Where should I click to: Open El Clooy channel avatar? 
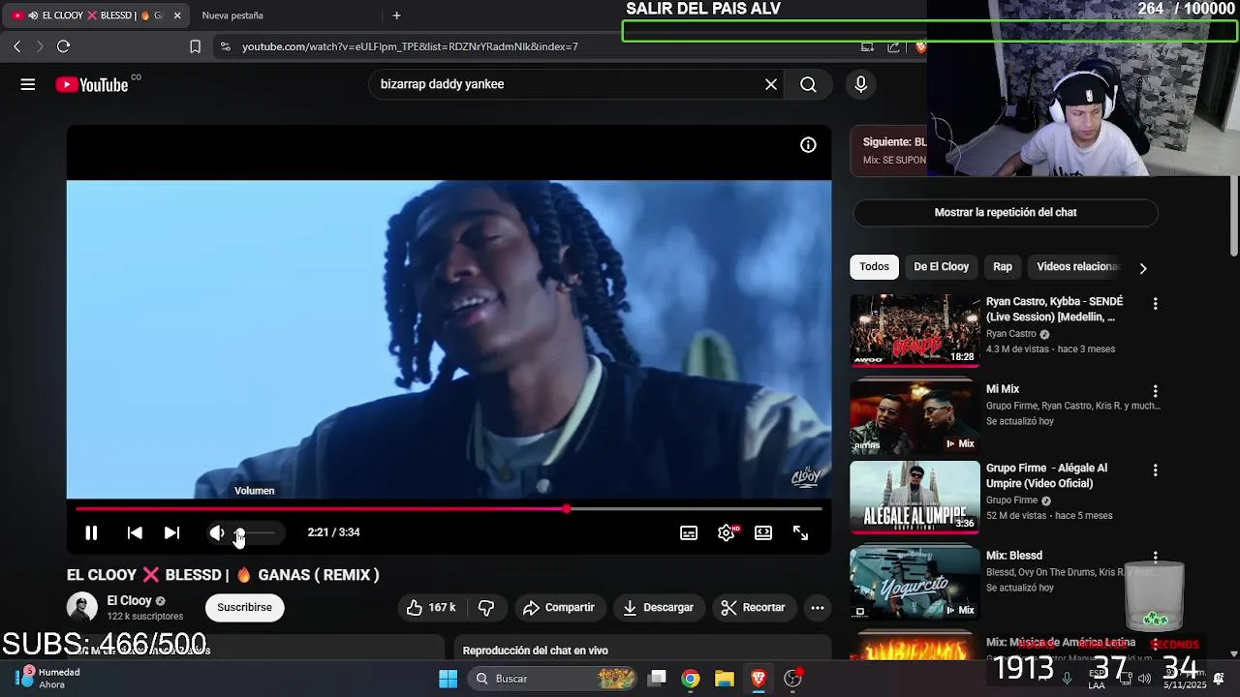(82, 607)
